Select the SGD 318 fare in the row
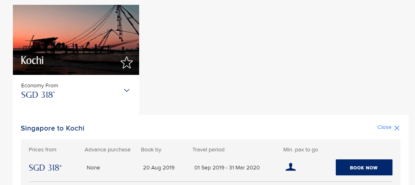Screen dimensions: 415x185 click(x=45, y=168)
